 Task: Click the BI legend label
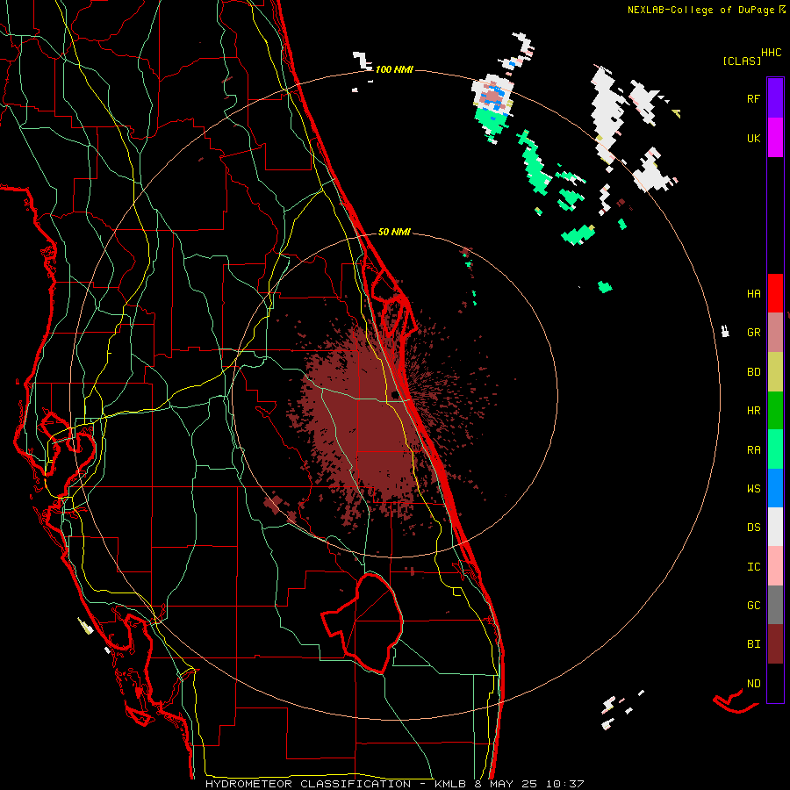(x=753, y=644)
